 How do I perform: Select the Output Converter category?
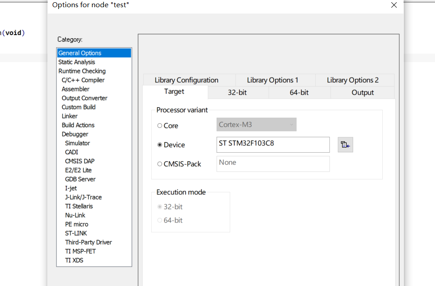[x=84, y=98]
